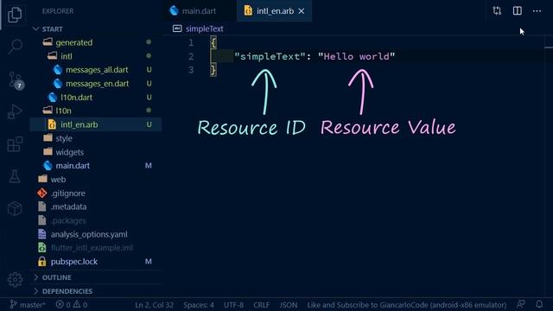
Task: Click Ln 2, Col 32 cursor position
Action: point(154,305)
